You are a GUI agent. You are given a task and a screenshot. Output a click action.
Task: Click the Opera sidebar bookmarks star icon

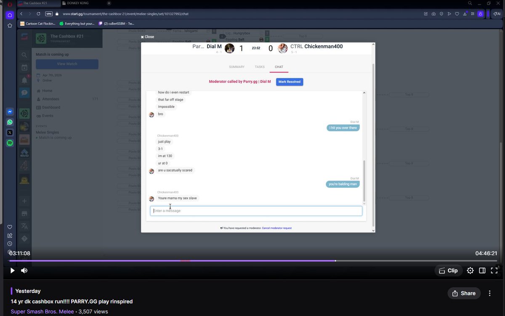[x=10, y=26]
